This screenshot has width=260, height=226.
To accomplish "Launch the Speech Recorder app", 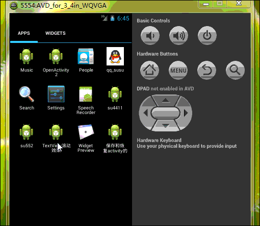I will coord(86,101).
